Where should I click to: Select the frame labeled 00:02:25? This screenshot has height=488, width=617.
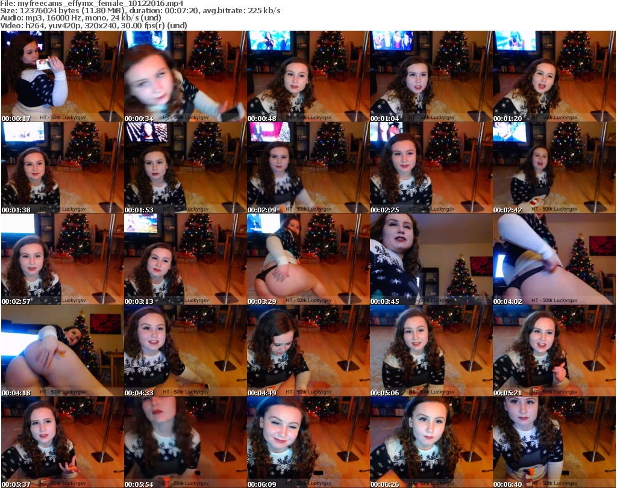[431, 168]
